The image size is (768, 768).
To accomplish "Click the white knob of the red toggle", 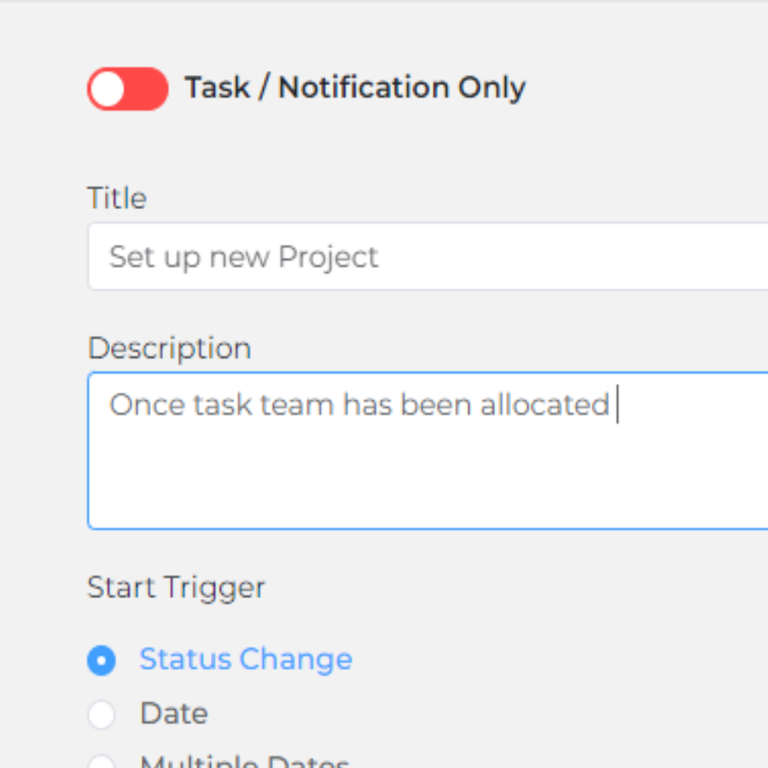I will (108, 89).
